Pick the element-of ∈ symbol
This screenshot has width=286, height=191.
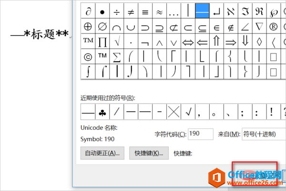pyautogui.click(x=216, y=26)
